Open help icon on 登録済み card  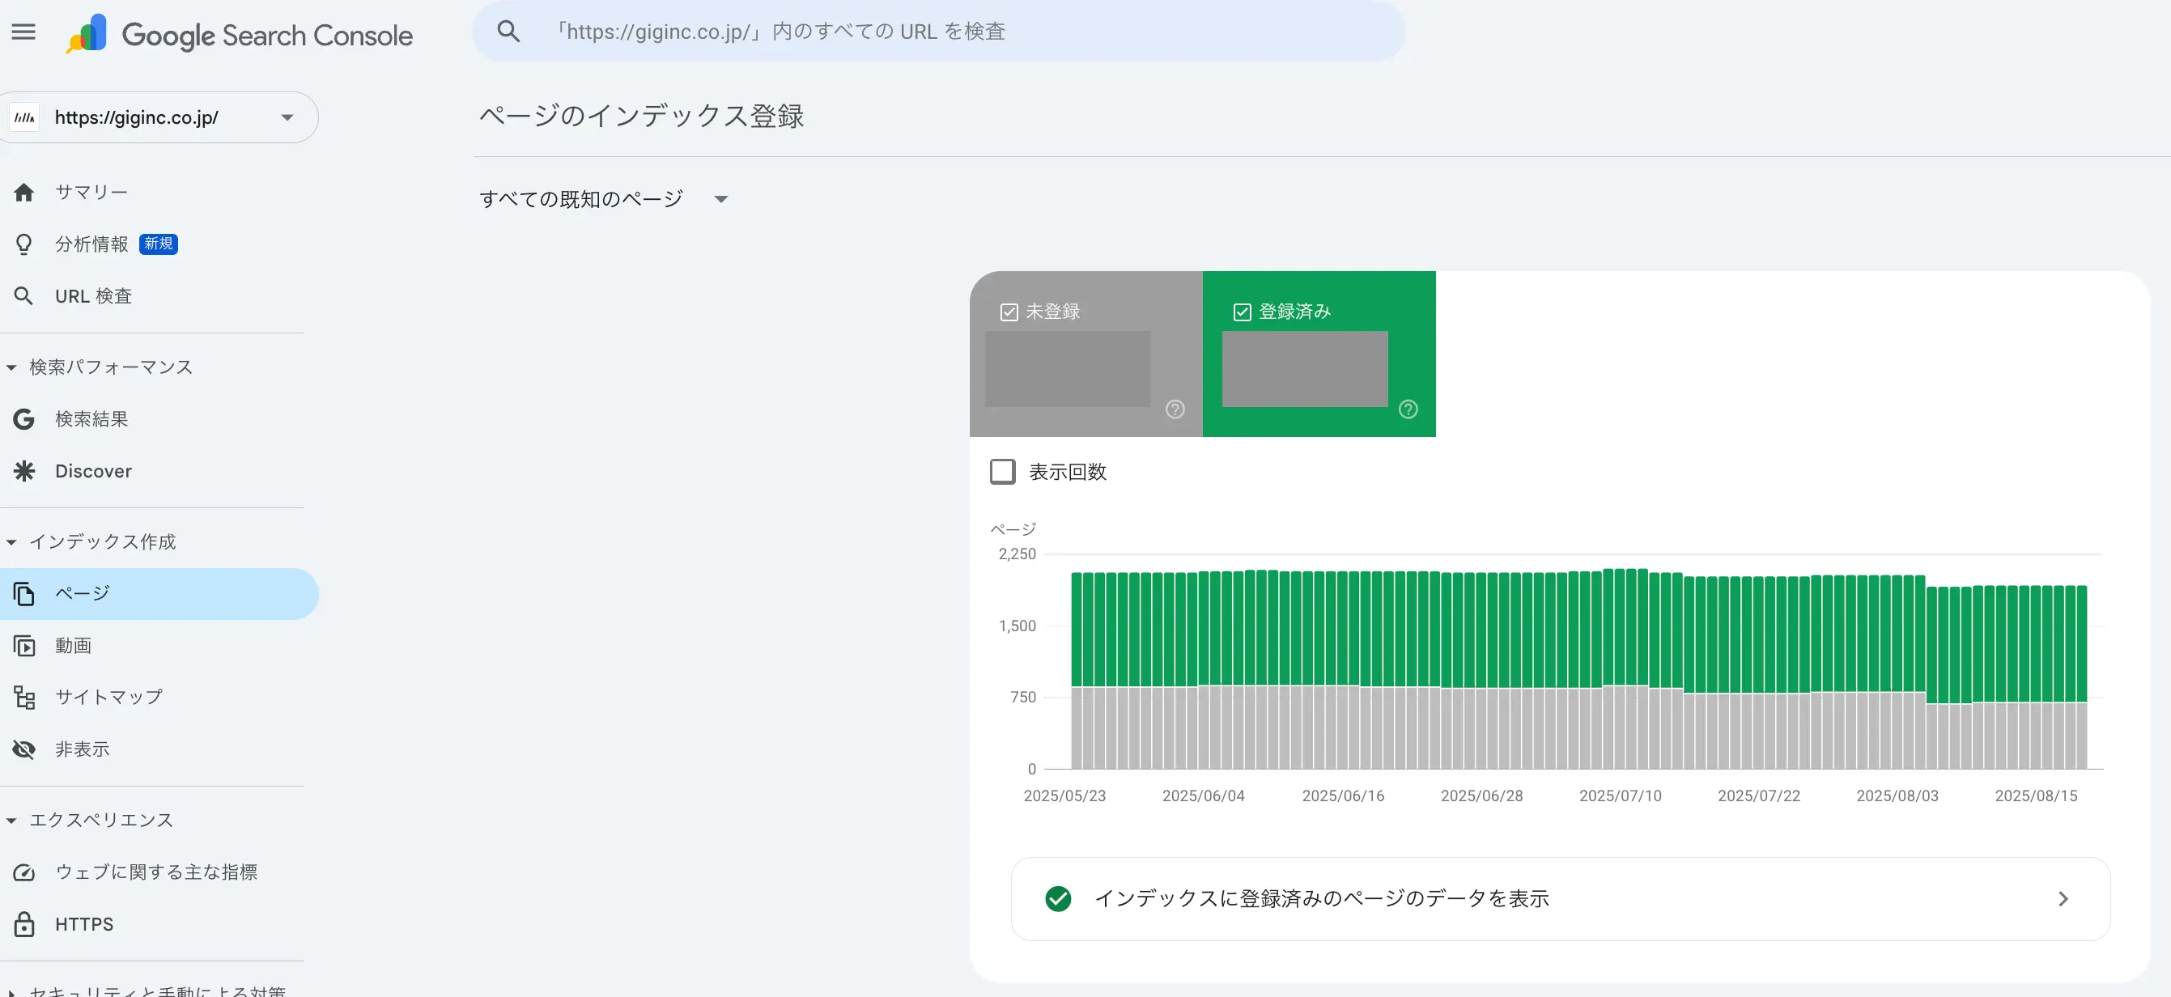(1408, 409)
